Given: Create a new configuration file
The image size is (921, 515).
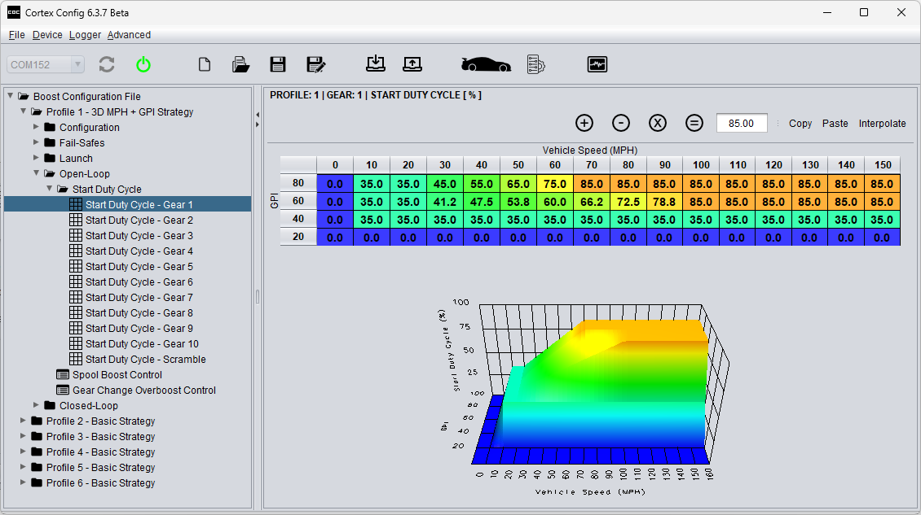Looking at the screenshot, I should tap(205, 63).
